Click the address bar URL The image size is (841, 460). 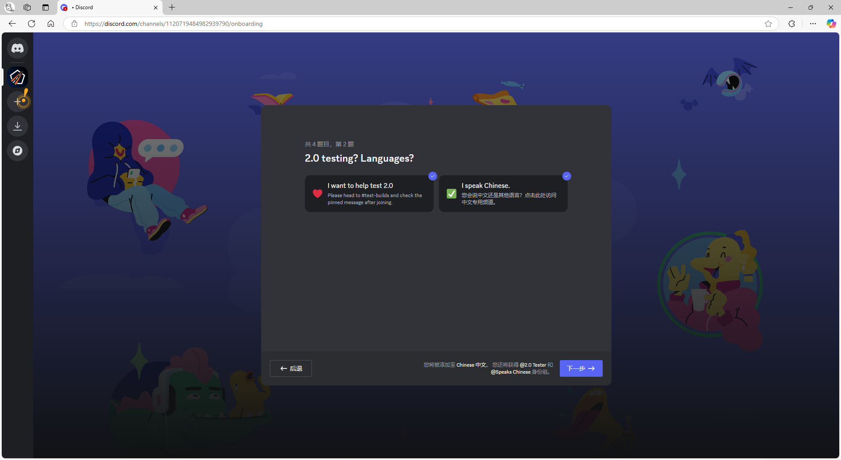173,24
